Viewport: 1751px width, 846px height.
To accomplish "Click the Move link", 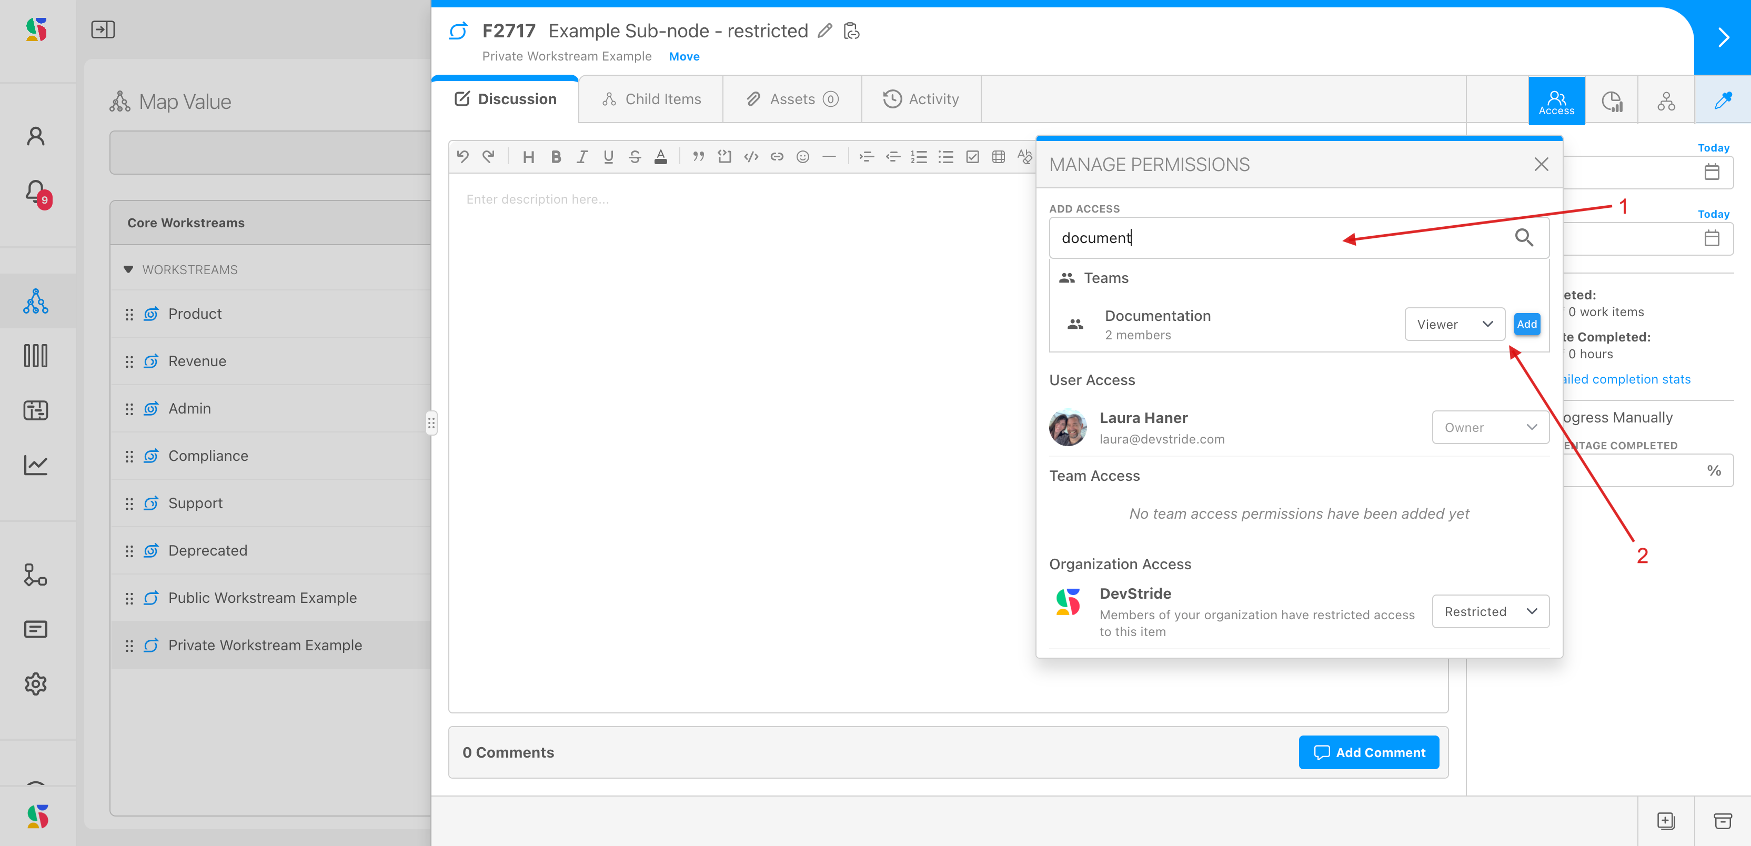I will coord(684,56).
